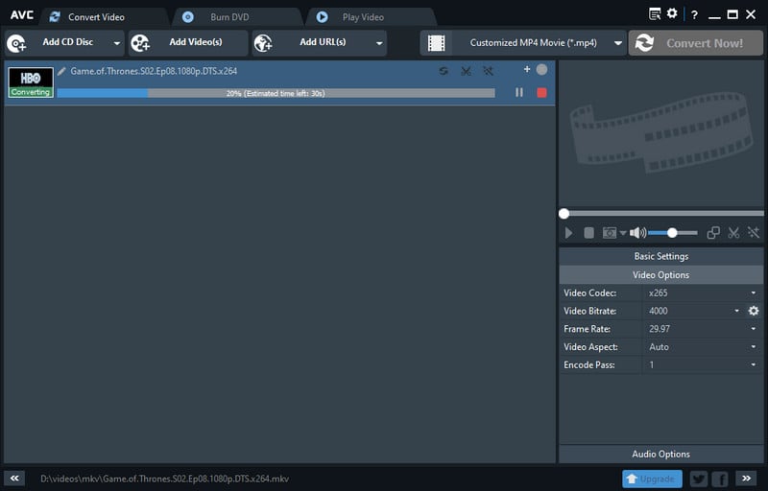This screenshot has height=491, width=768.
Task: Open the task list icon in title bar
Action: click(x=655, y=13)
